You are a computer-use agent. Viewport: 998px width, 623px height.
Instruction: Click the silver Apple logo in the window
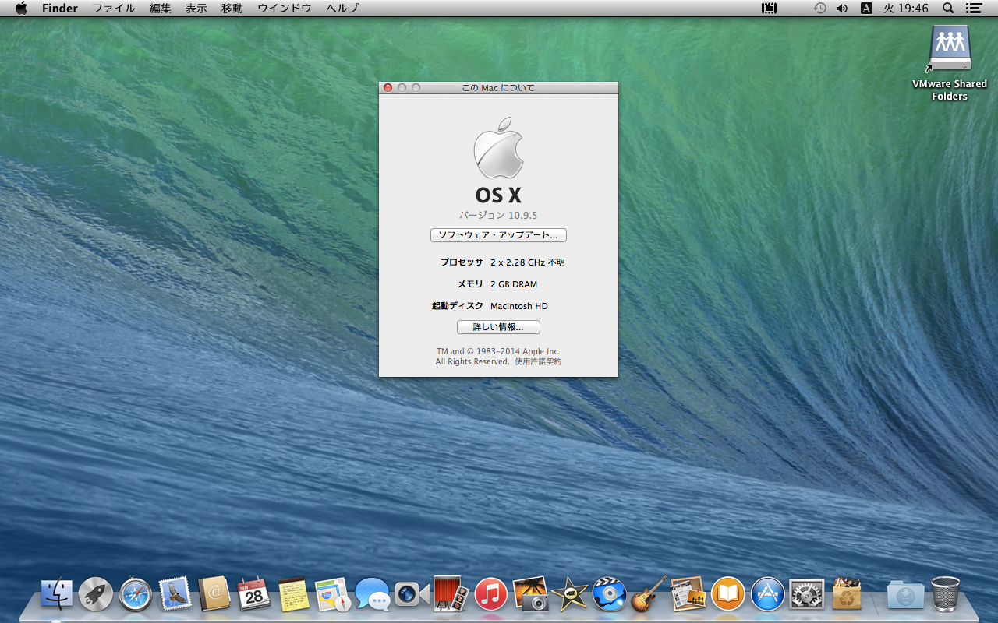[498, 148]
